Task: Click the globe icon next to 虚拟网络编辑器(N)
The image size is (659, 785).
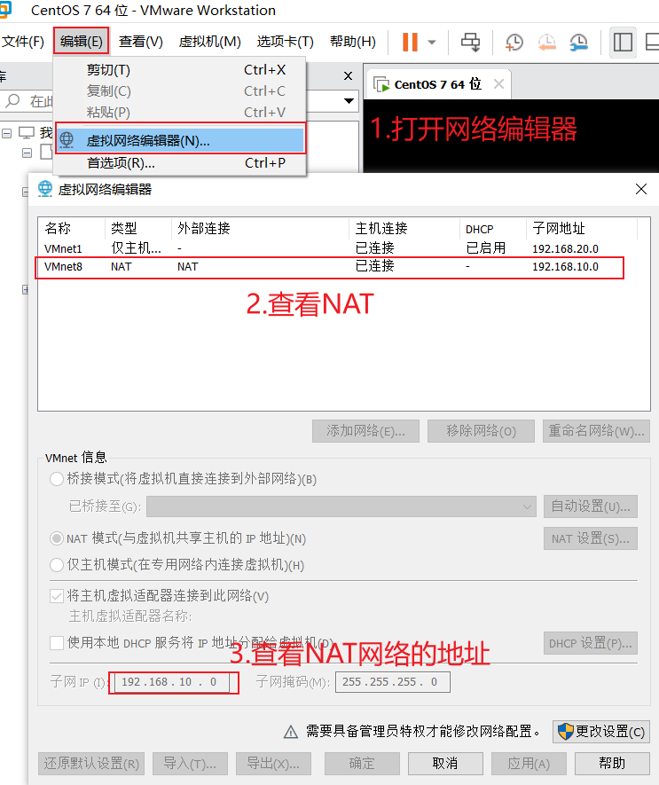Action: [67, 139]
